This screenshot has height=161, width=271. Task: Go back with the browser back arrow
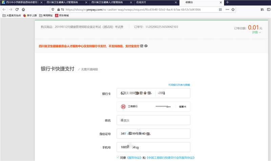click(4, 9)
